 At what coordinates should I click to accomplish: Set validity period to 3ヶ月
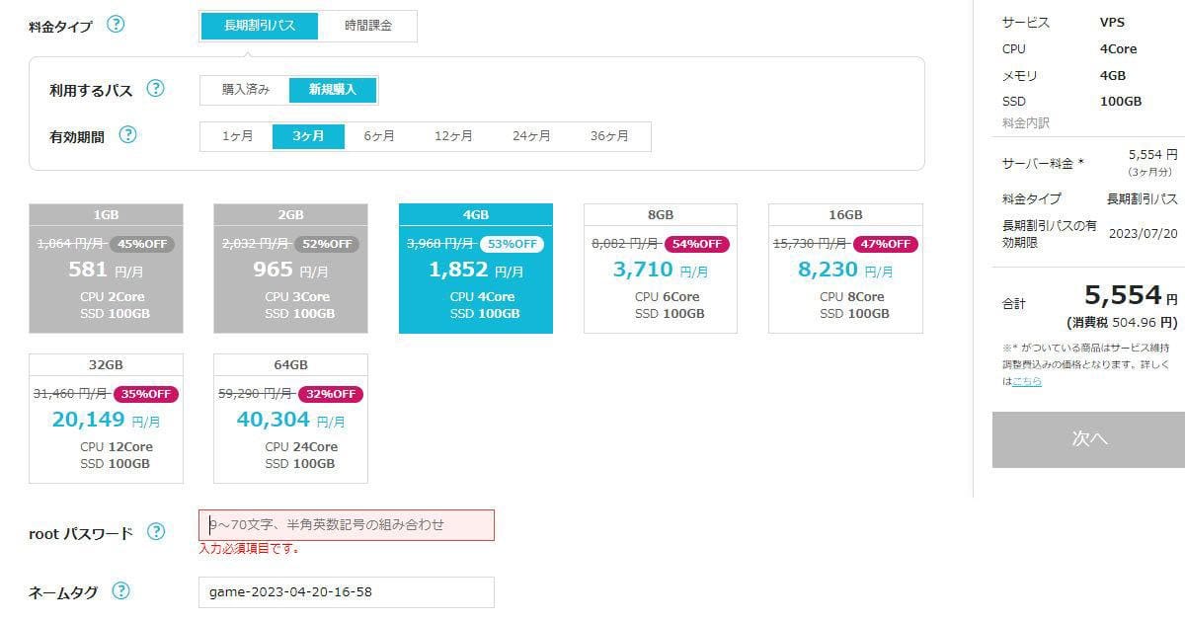308,136
